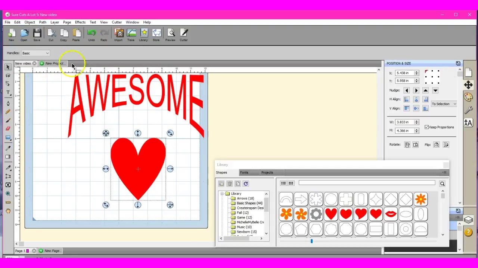
Task: Open the Trace tool from toolbar
Action: [131, 35]
